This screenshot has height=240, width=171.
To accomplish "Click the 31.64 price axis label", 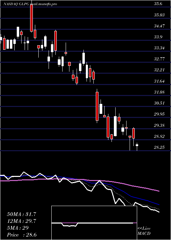I will (x=159, y=81).
